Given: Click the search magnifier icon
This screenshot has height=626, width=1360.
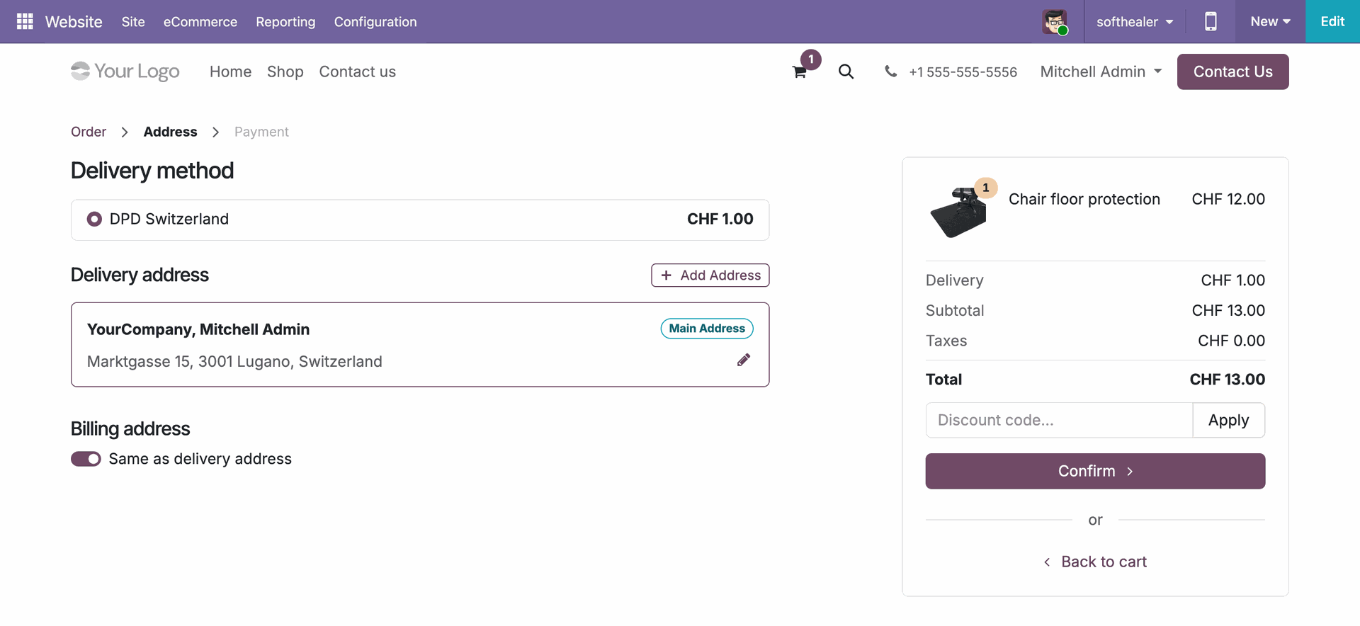Looking at the screenshot, I should (x=846, y=72).
